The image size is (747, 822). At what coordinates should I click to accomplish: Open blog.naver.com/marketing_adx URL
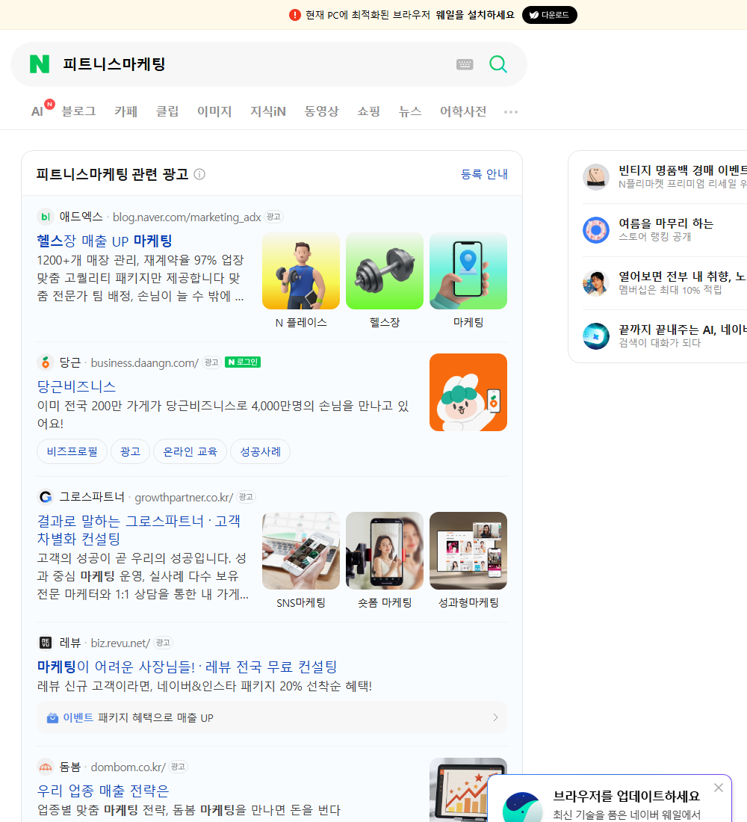tap(187, 217)
